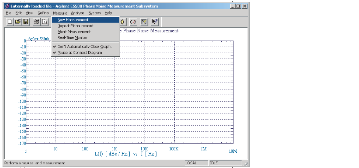The height and width of the screenshot is (168, 359).
Task: Open the System menu
Action: point(95,13)
